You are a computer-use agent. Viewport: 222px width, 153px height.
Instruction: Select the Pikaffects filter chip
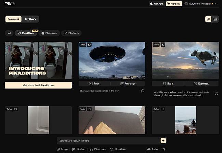(x=72, y=33)
